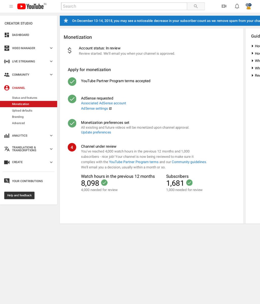Open Branding in Channel menu
This screenshot has width=260, height=304.
tap(18, 117)
